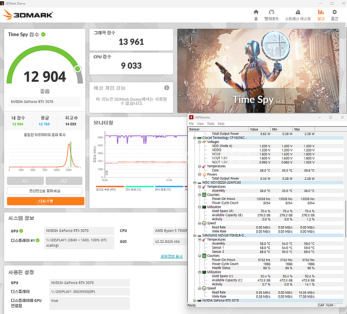
Task: Toggle the NVIDIA GeForce RTX 3070 tree node in HWMonitor
Action: (x=194, y=301)
